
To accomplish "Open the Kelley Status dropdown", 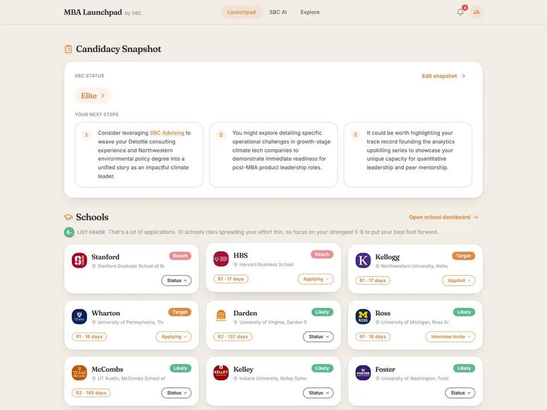I will point(318,393).
